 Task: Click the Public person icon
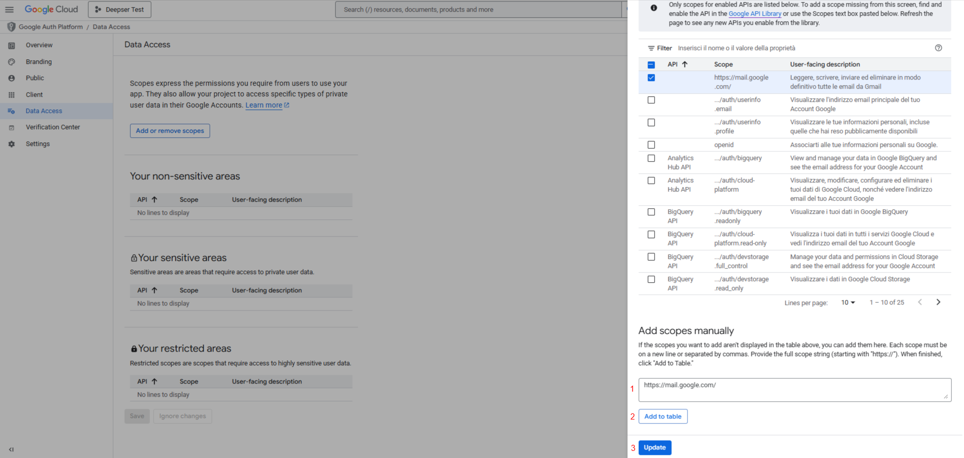pyautogui.click(x=12, y=78)
